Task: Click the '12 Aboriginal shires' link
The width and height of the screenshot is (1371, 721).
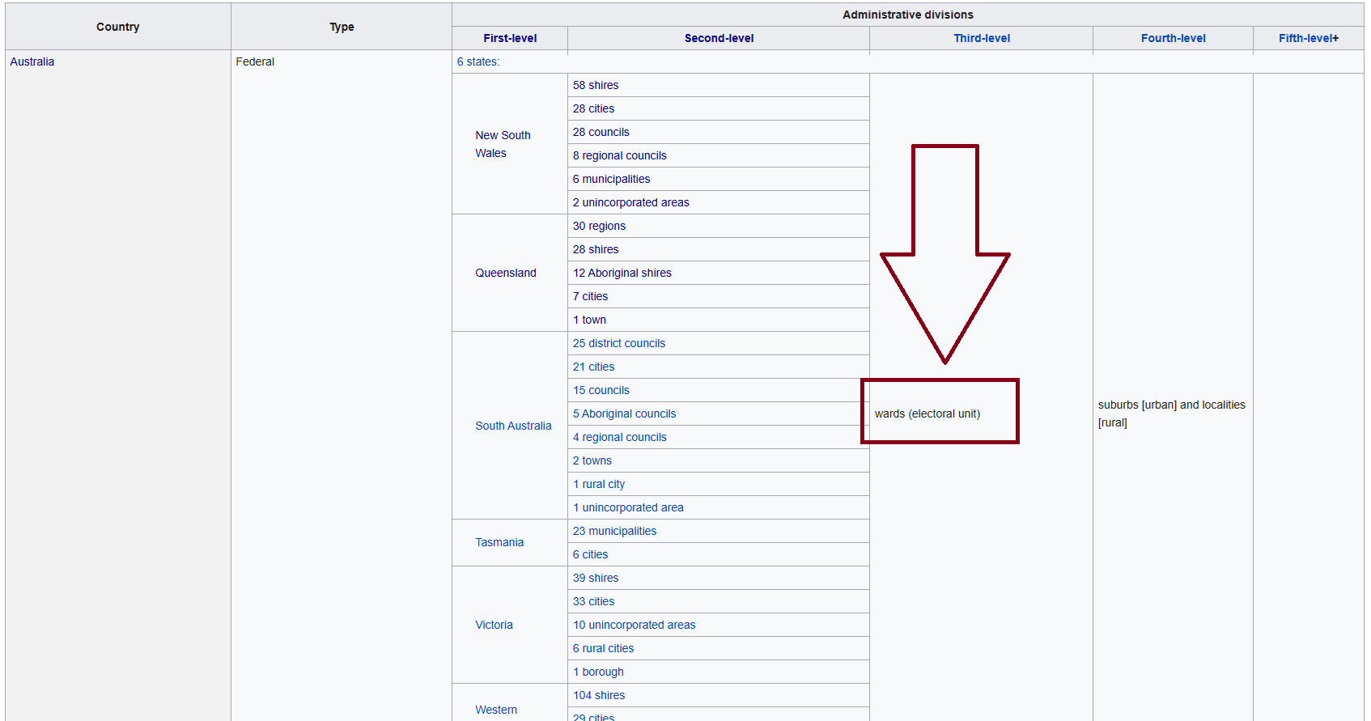Action: coord(622,273)
